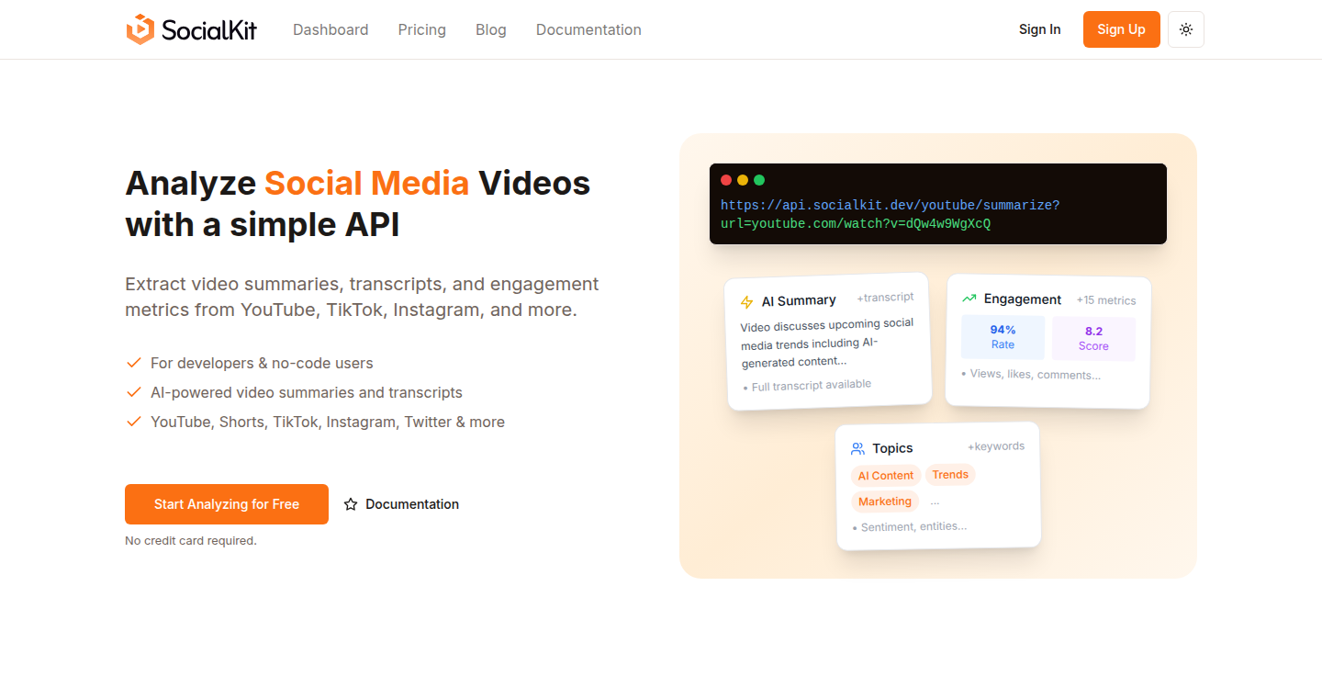Screen dimensions: 1322x699
Task: Open the Dashboard nav item
Action: click(x=330, y=29)
